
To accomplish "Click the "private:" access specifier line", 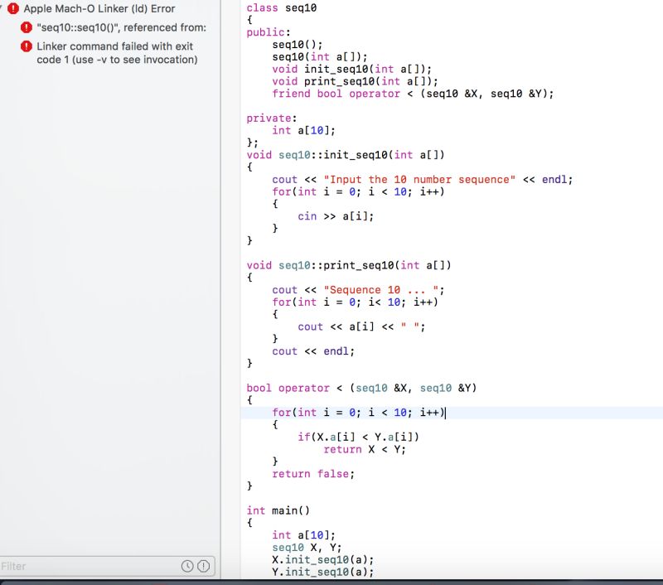I will (265, 118).
